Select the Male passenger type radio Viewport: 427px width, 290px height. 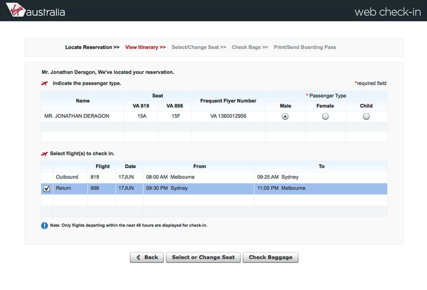tap(285, 116)
